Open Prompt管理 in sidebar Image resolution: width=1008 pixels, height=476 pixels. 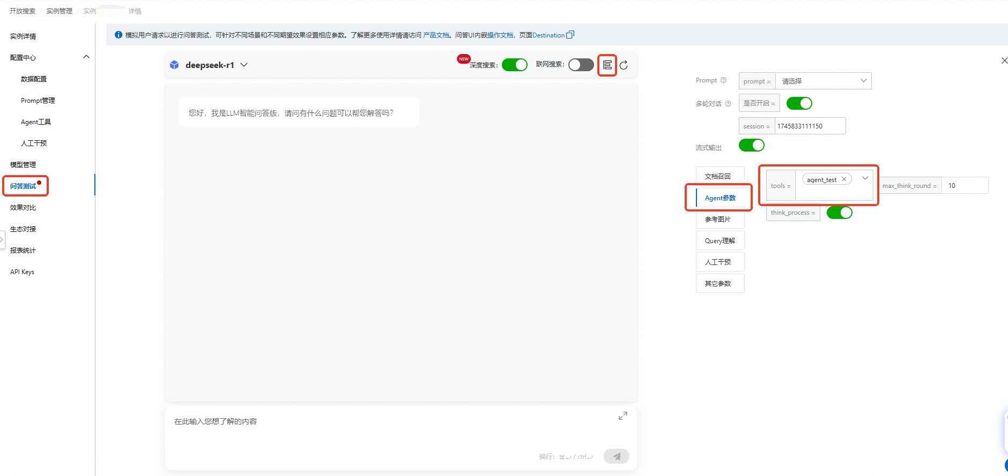38,100
